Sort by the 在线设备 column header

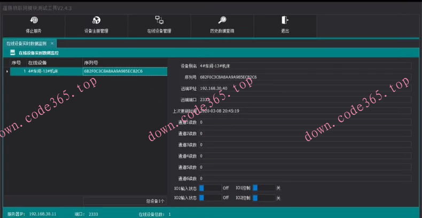[x=54, y=63]
